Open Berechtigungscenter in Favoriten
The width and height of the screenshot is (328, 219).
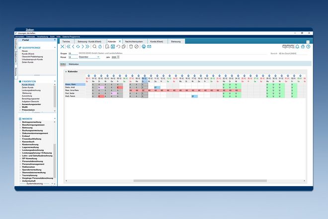[x=30, y=99]
